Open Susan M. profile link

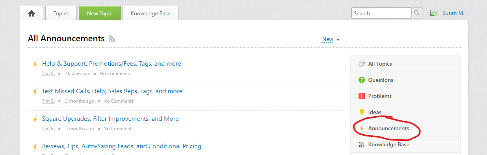[x=453, y=13]
